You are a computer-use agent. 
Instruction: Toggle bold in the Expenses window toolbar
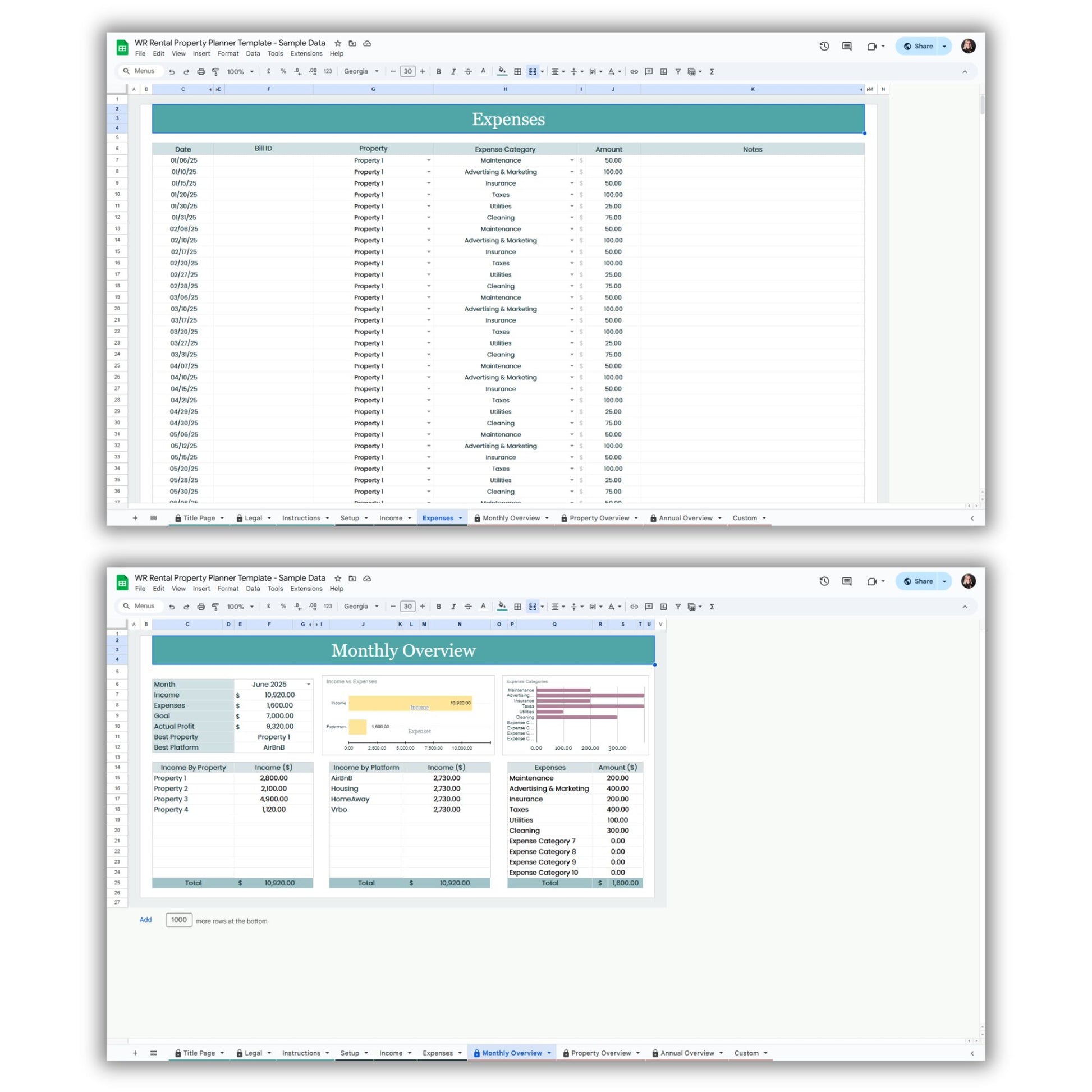[x=439, y=72]
